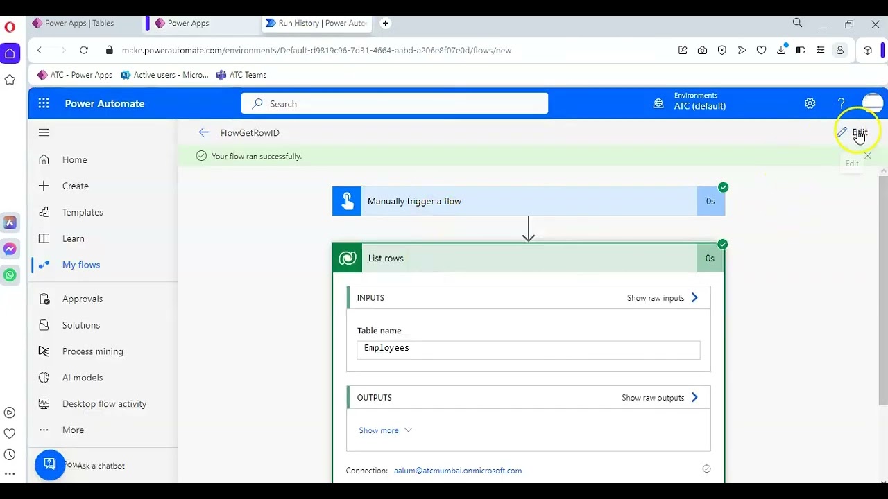Select the Run History | Power Automate tab
Screen dimensions: 888x499
click(316, 23)
